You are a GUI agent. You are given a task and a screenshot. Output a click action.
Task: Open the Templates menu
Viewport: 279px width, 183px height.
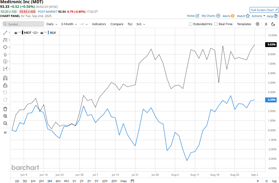[244, 24]
